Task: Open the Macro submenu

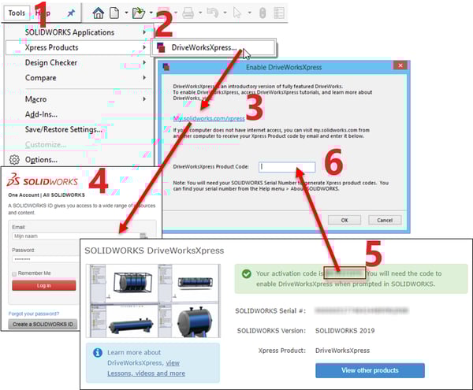Action: click(x=80, y=99)
